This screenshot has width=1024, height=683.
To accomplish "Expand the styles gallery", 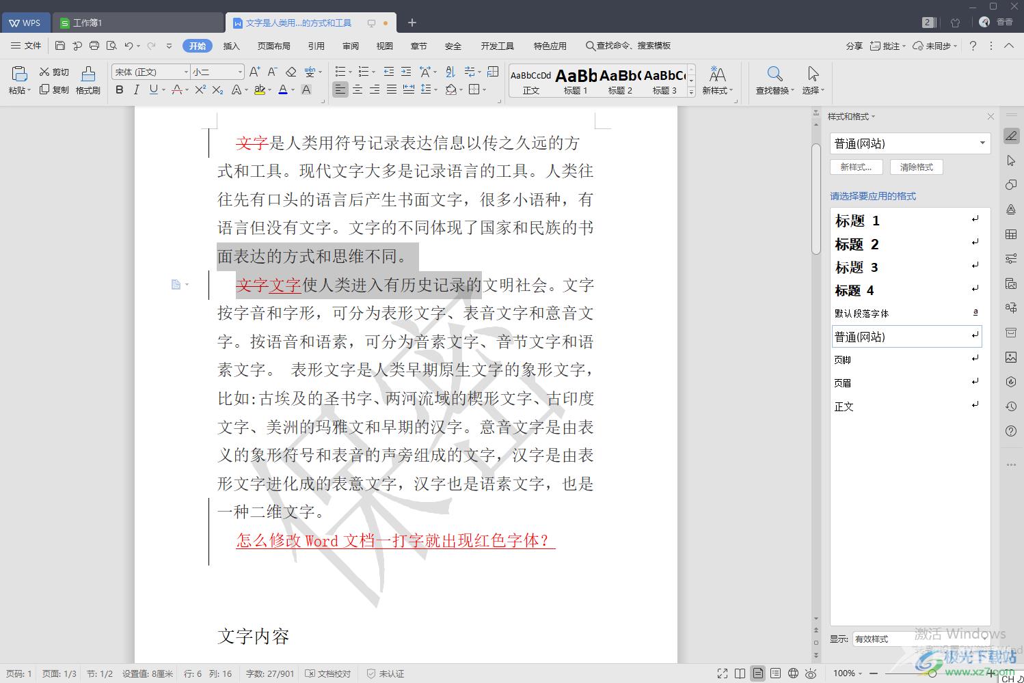I will tap(691, 92).
